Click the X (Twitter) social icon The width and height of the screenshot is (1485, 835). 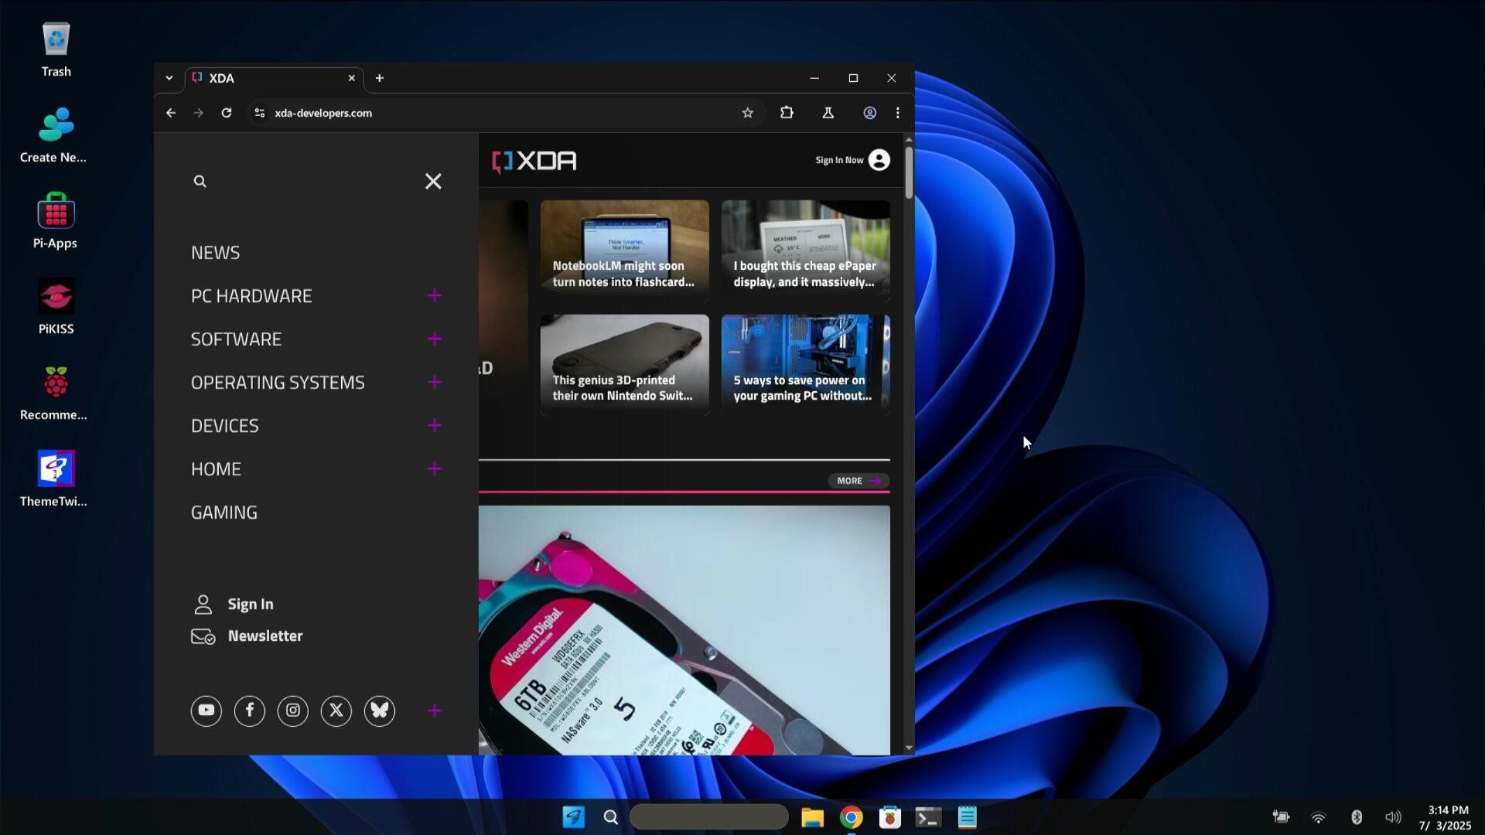pyautogui.click(x=336, y=711)
